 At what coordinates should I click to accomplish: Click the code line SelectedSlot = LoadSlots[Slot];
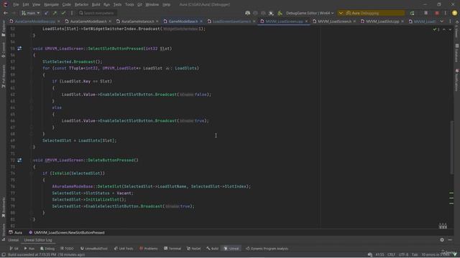[x=80, y=140]
